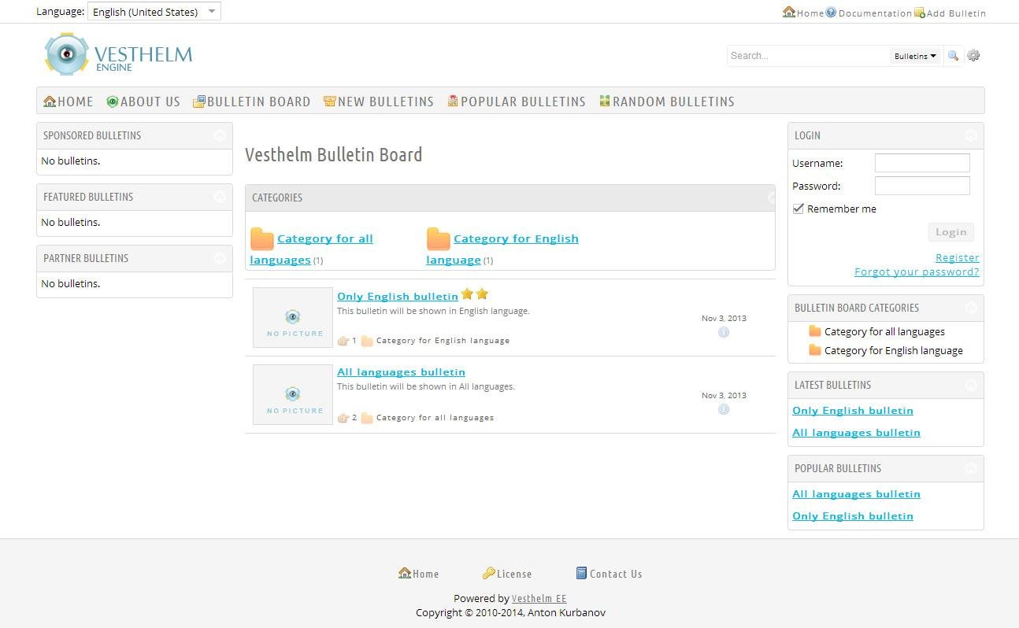Open the settings gear beside the search bar
1019x628 pixels.
pyautogui.click(x=973, y=55)
